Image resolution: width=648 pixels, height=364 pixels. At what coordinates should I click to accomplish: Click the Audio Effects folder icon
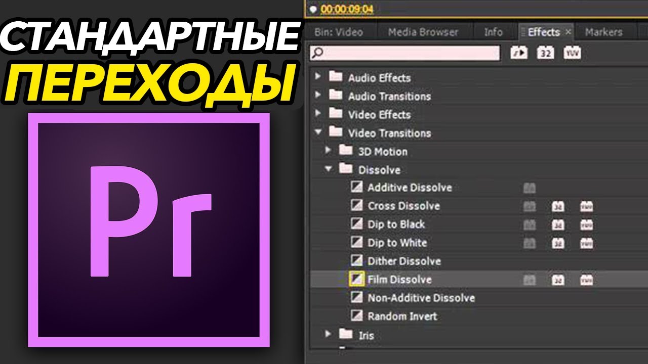tap(336, 76)
